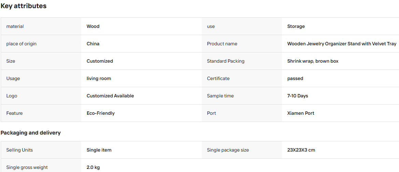Click the Eco-Friendly feature value
The height and width of the screenshot is (172, 399).
[100, 113]
